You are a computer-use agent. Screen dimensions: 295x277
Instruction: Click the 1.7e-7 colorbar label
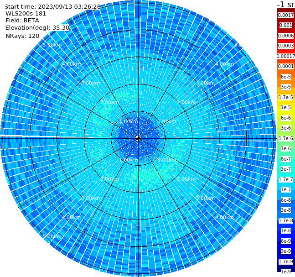coord(286,179)
